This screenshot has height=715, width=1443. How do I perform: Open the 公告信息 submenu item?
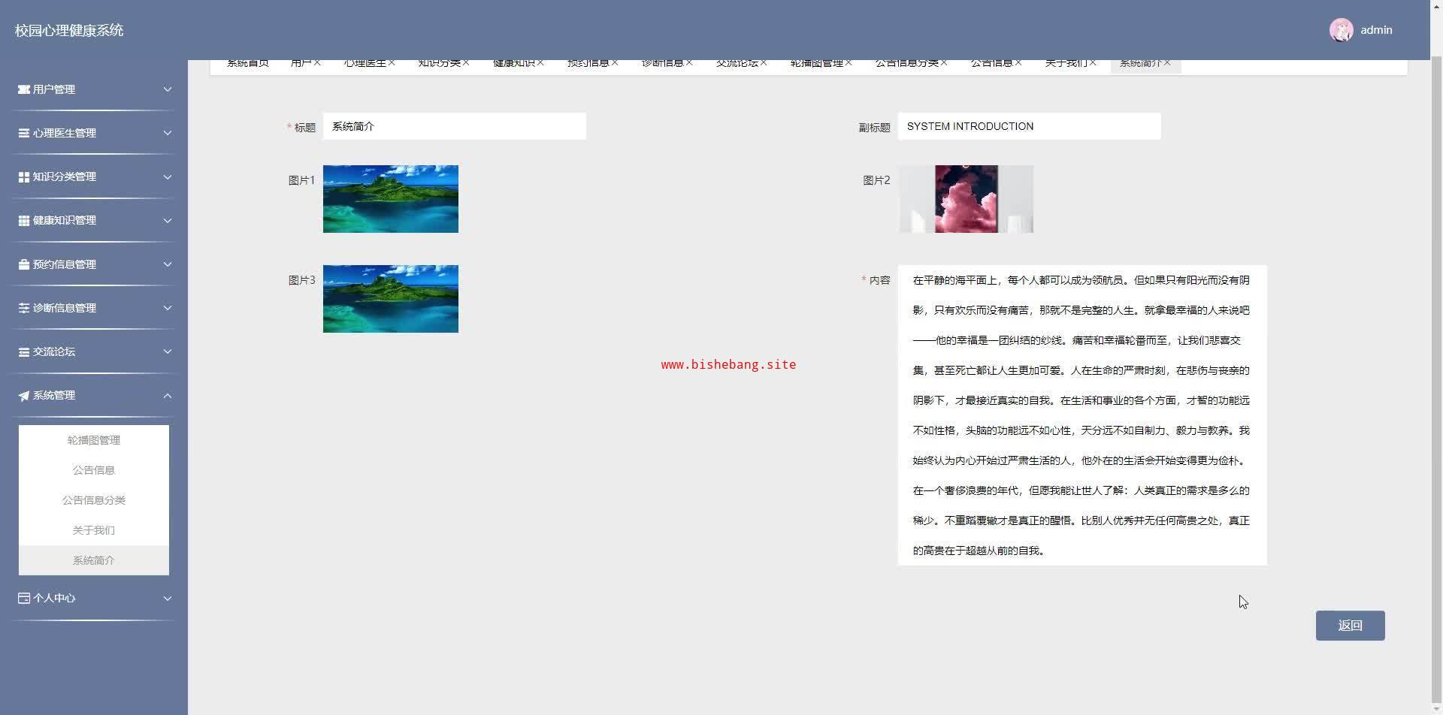click(94, 470)
